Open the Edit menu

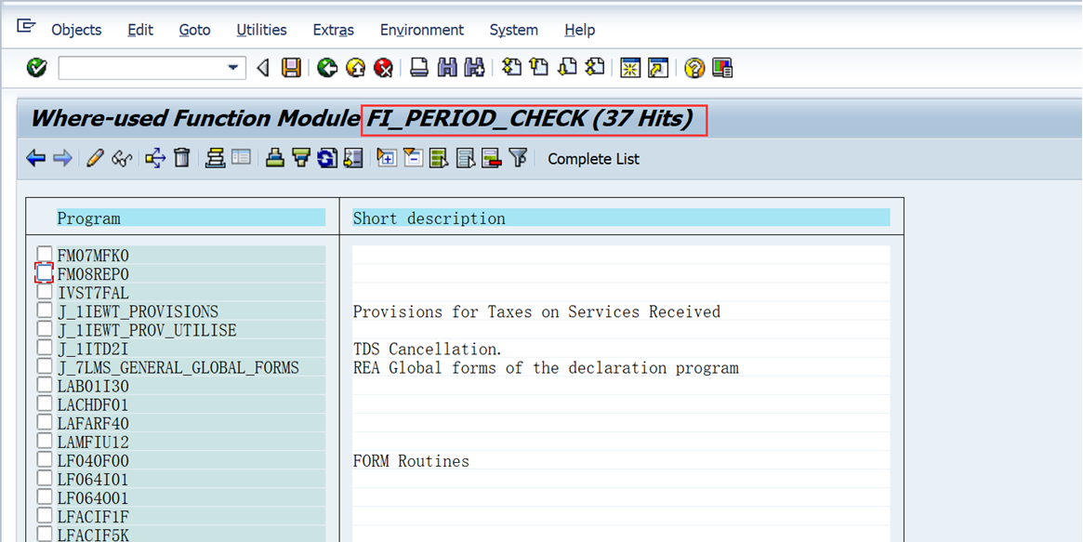pyautogui.click(x=140, y=30)
